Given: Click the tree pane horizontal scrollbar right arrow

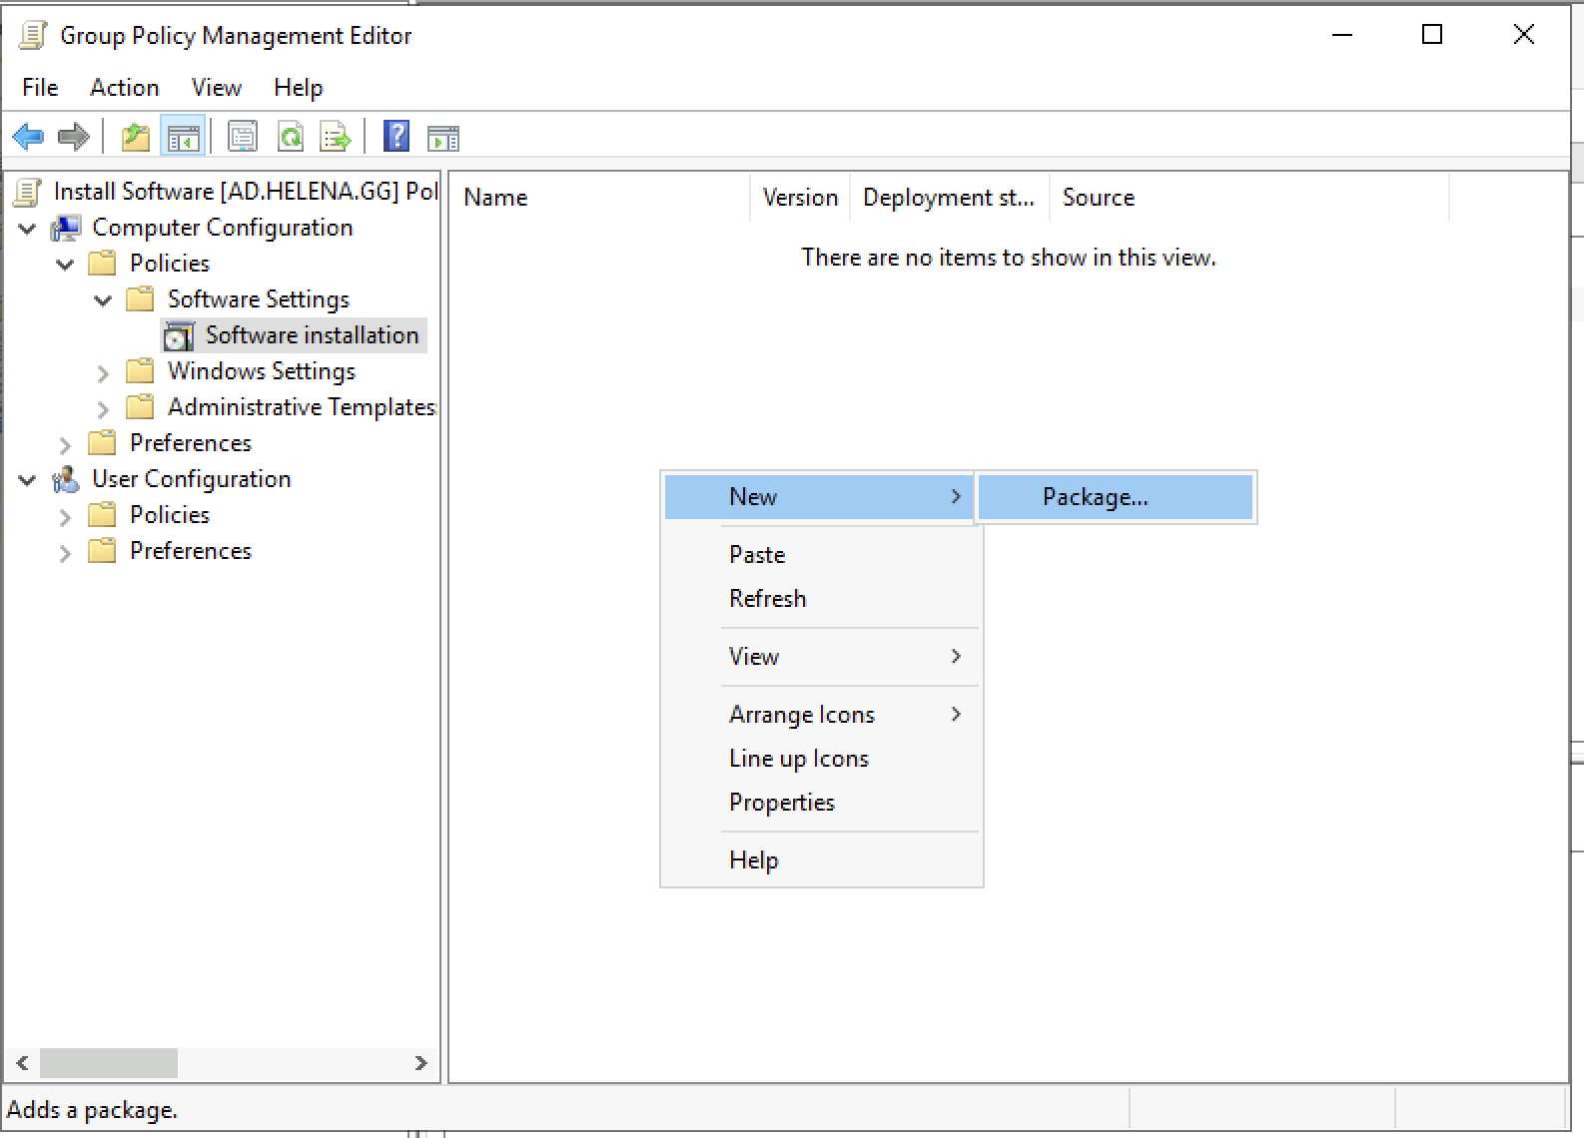Looking at the screenshot, I should click(x=420, y=1063).
